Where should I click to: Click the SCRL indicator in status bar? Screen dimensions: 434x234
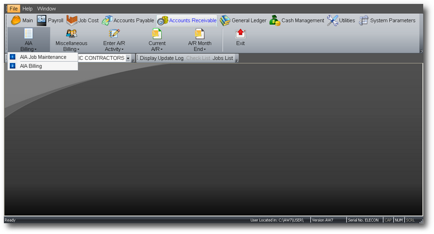[410, 220]
